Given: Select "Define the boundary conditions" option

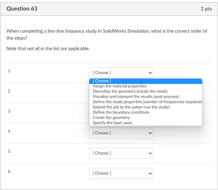Looking at the screenshot, I should (x=121, y=112).
